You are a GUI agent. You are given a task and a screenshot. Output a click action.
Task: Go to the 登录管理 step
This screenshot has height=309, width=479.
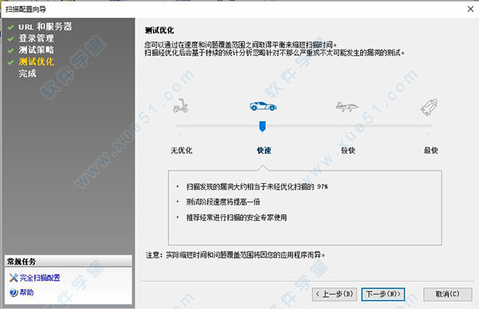[37, 38]
